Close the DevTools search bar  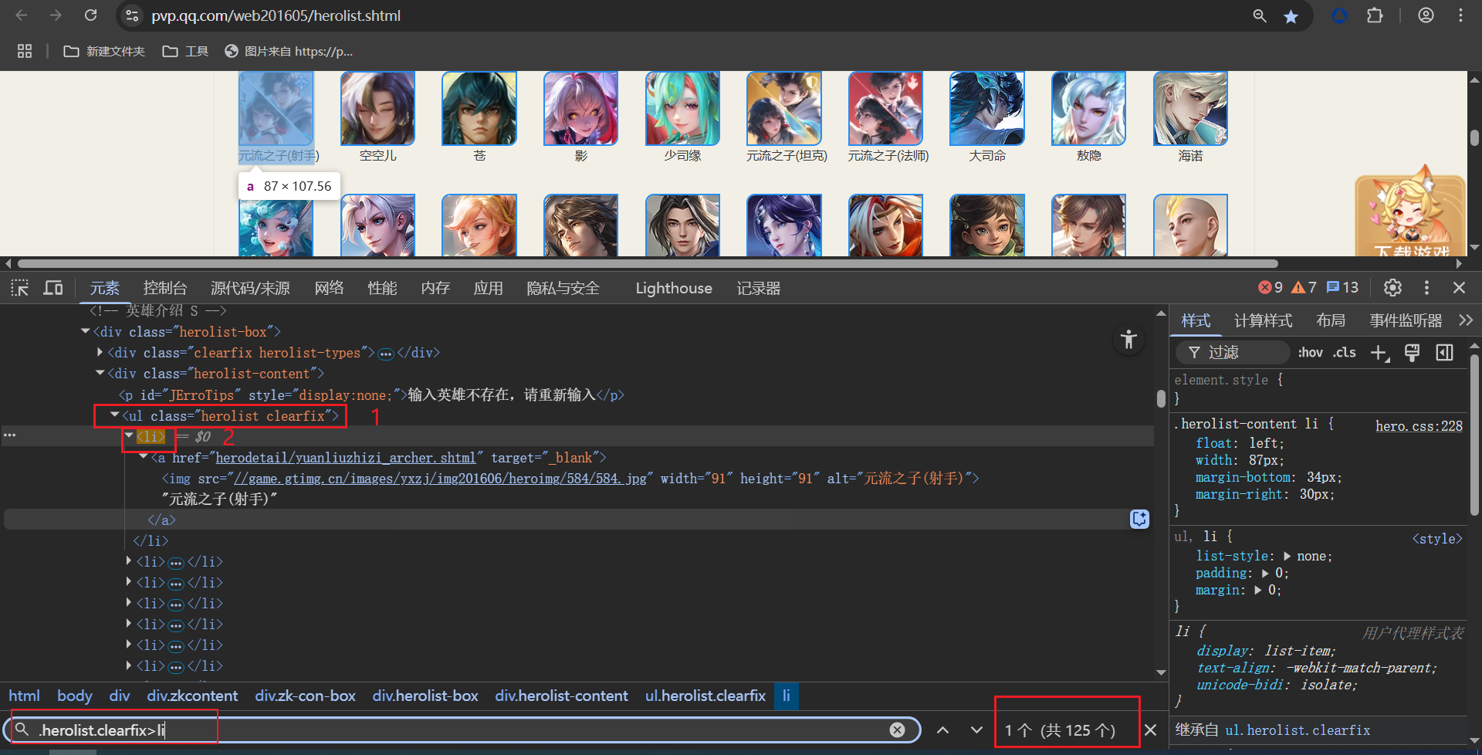(1150, 730)
